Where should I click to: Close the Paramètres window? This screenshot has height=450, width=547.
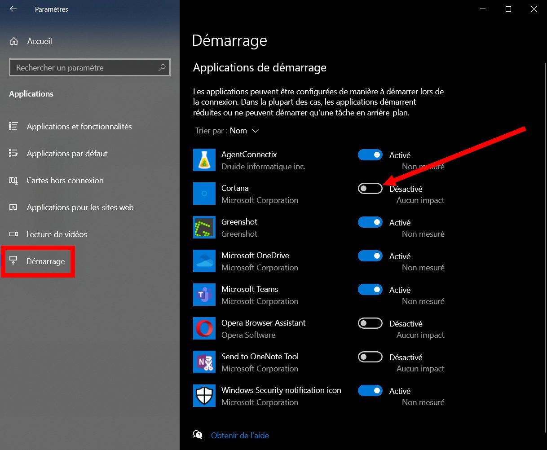tap(534, 9)
